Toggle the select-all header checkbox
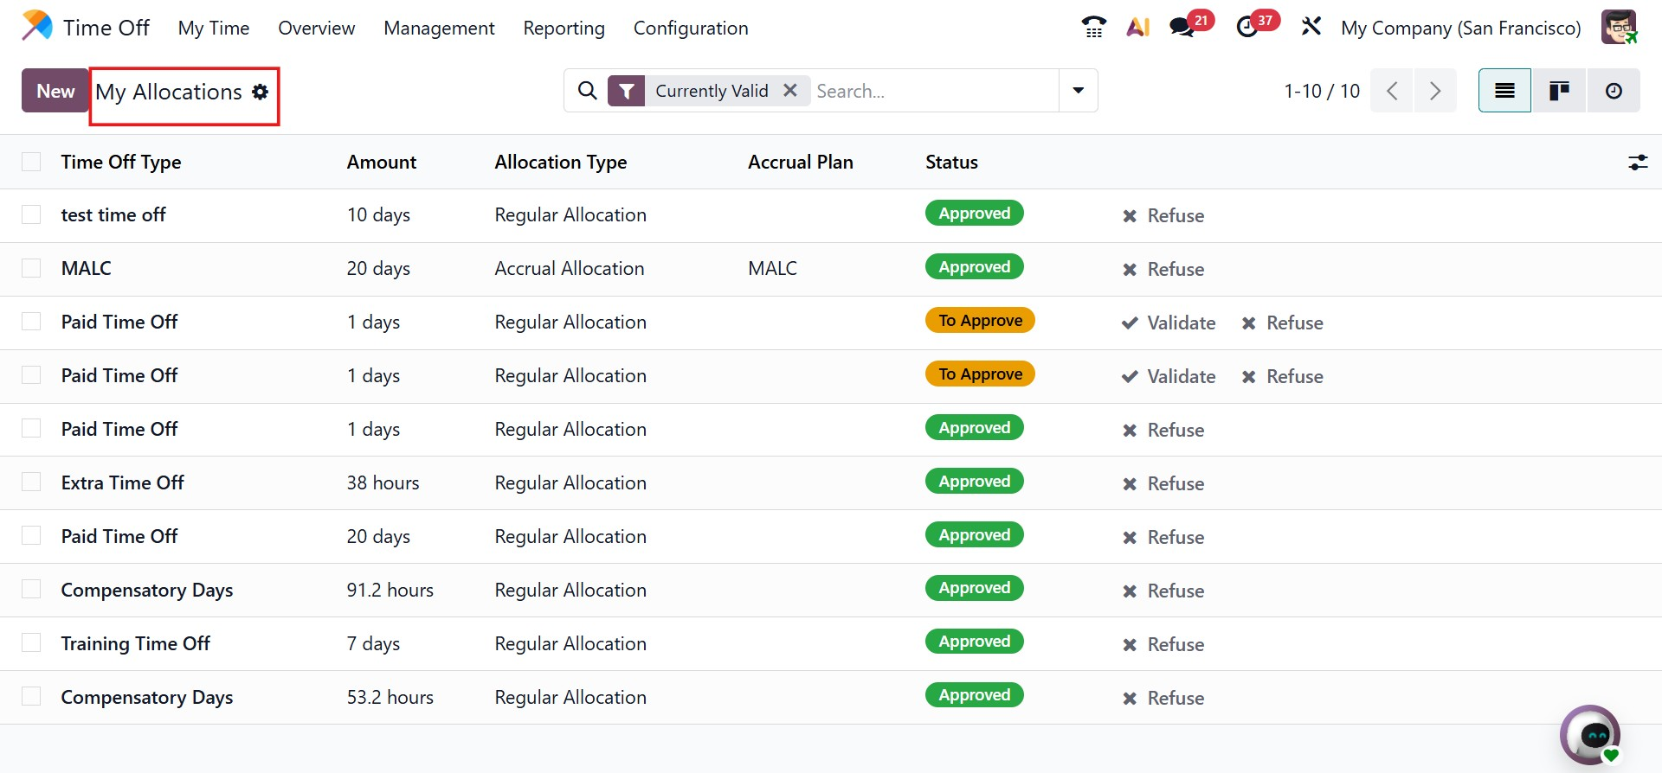 31,162
